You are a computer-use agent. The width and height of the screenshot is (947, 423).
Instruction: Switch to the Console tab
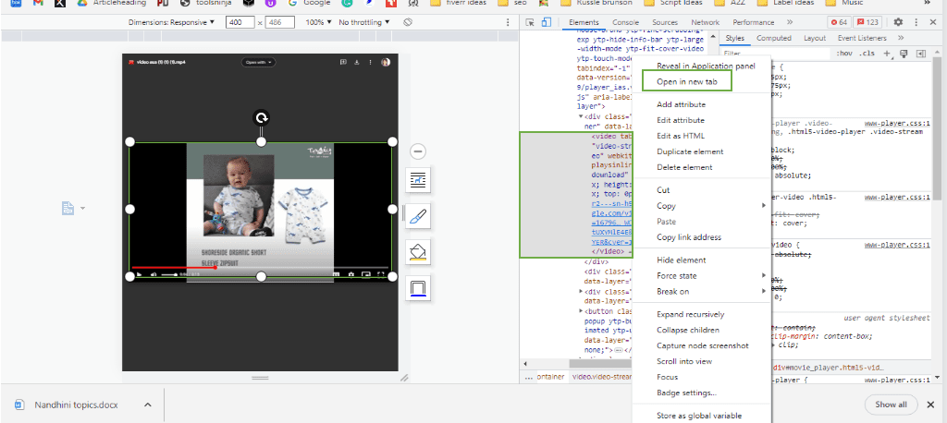pyautogui.click(x=625, y=22)
